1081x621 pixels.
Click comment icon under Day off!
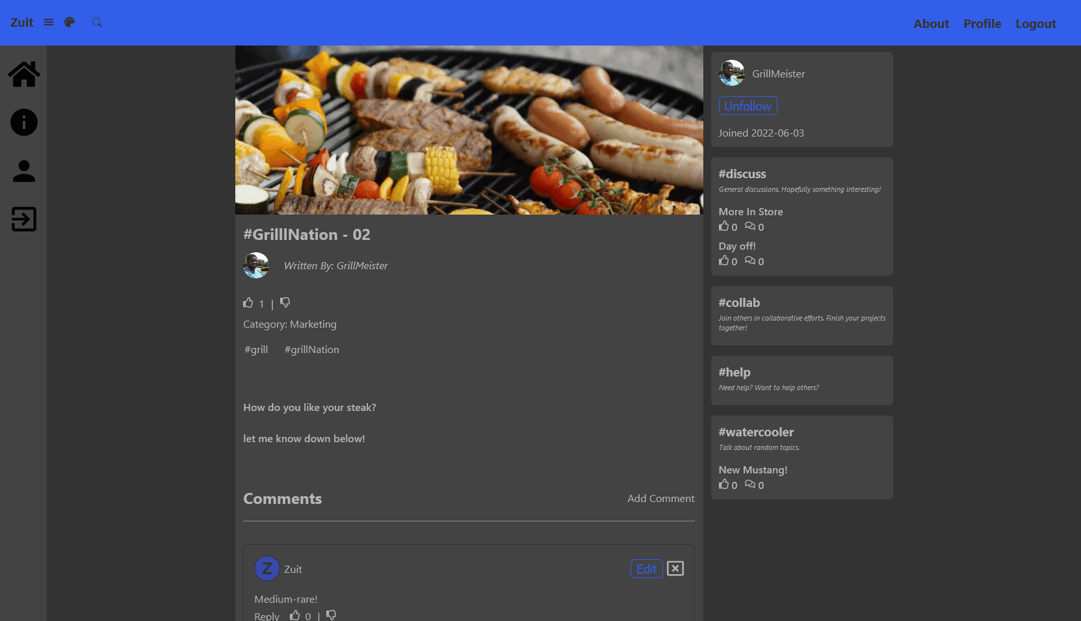pyautogui.click(x=750, y=260)
